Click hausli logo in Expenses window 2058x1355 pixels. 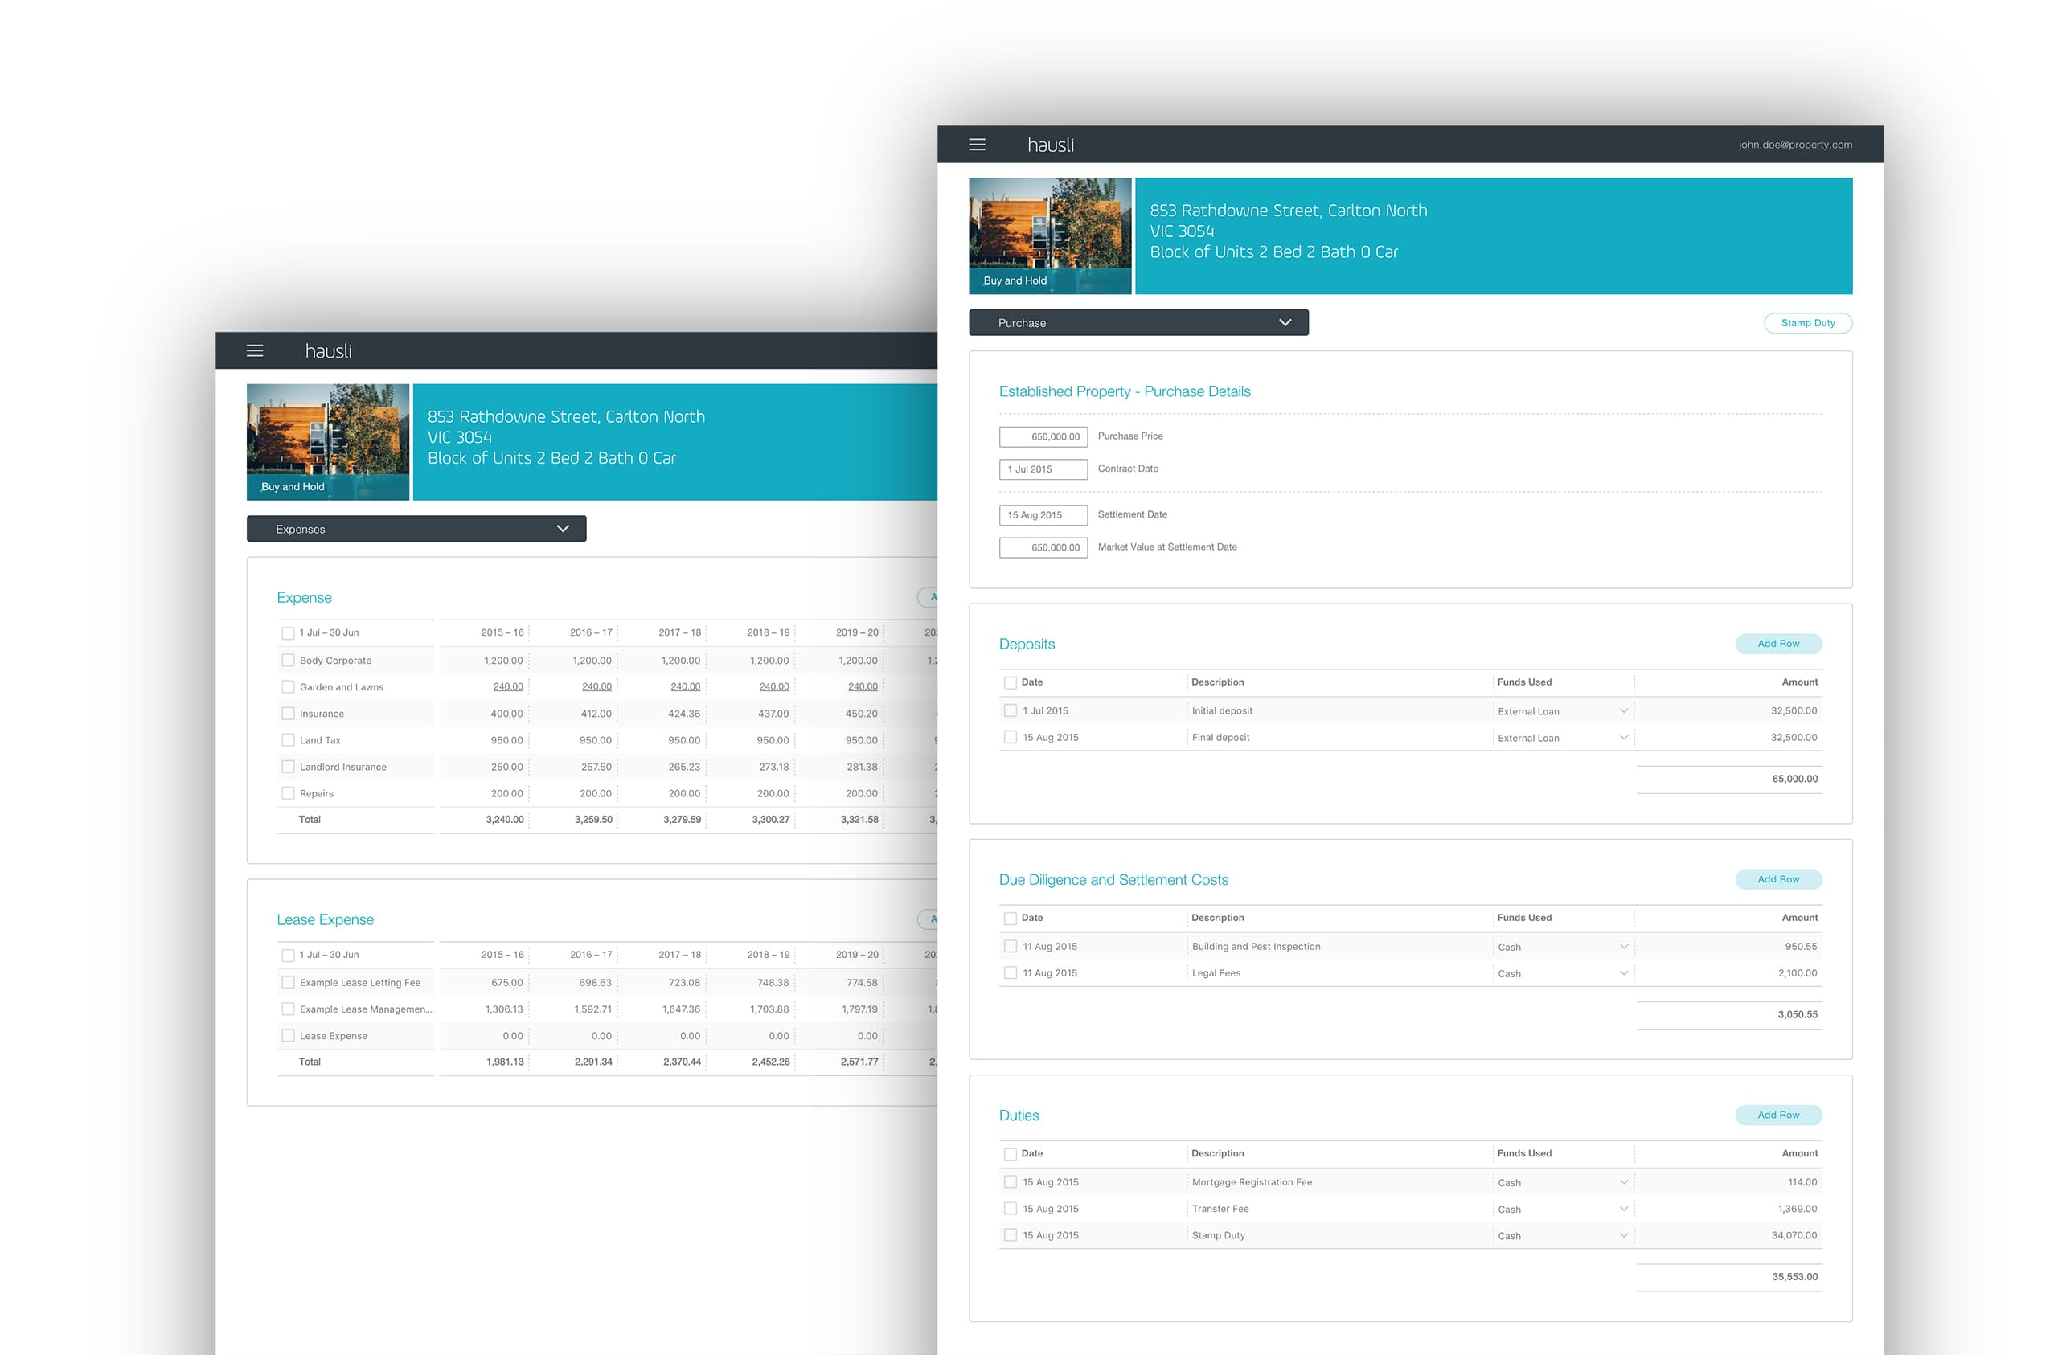[328, 350]
